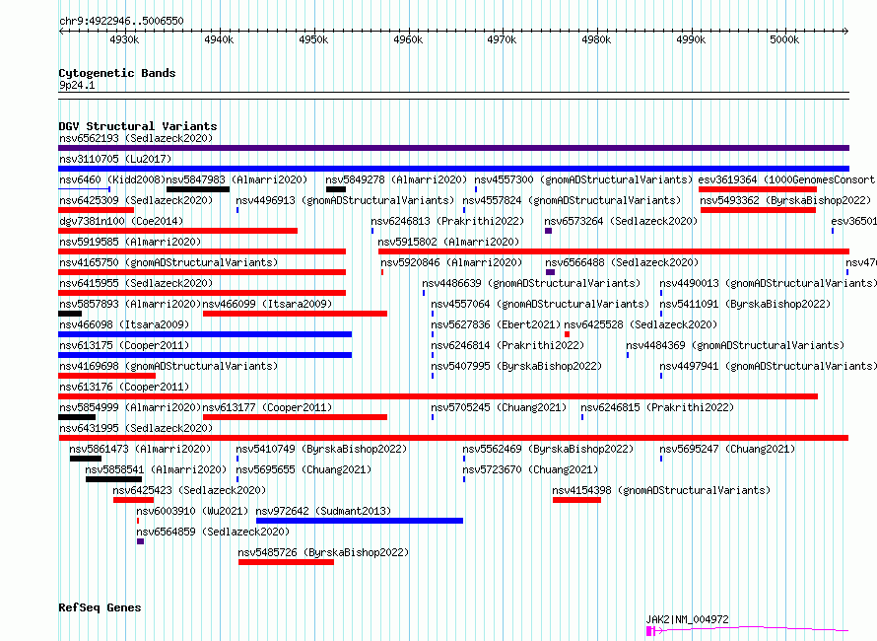Click the nsv6246813 (Prakrithi2022) label
This screenshot has height=641, width=877.
point(447,221)
